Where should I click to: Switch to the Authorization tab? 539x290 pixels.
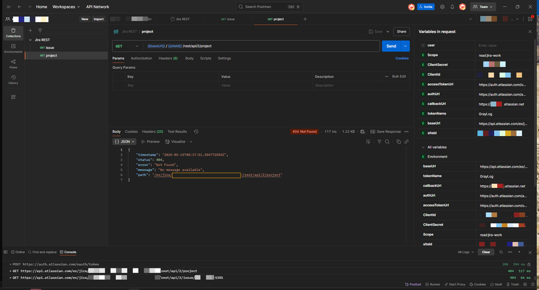pos(141,58)
